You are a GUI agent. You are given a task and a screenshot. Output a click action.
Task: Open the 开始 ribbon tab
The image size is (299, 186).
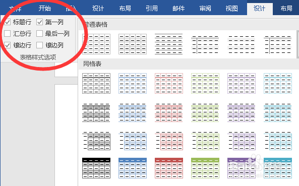pos(44,9)
